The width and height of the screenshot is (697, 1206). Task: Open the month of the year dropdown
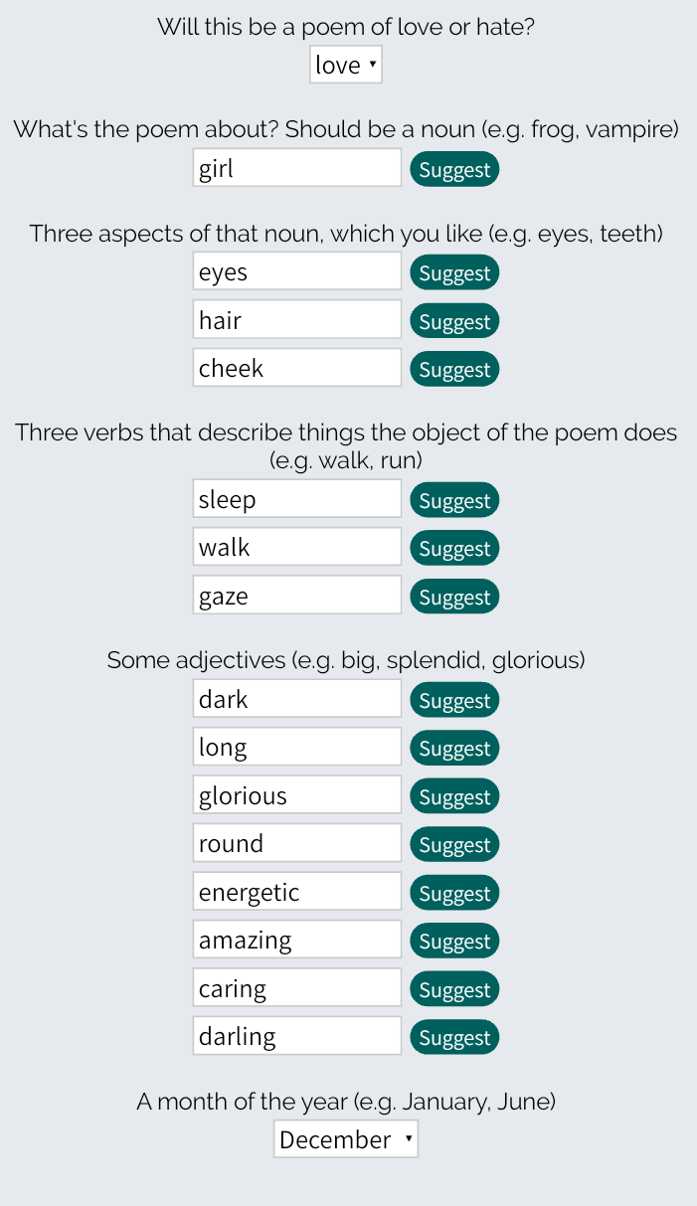click(345, 1139)
